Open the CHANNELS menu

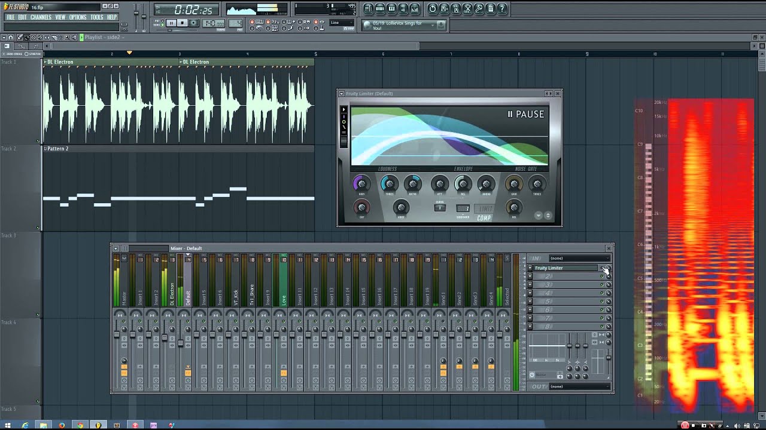coord(41,17)
